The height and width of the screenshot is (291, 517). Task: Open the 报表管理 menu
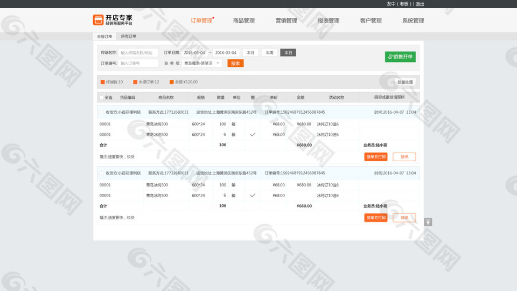click(x=329, y=20)
